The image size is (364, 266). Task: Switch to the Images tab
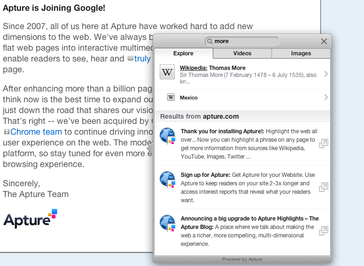point(301,53)
